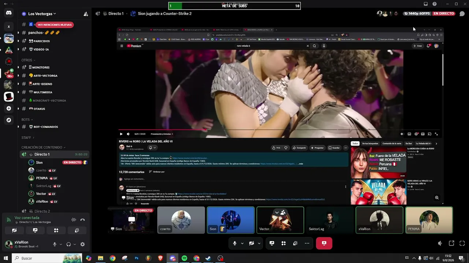Open camera options arrow in call bar
Viewport: 469px width, 263px height.
pos(259,243)
